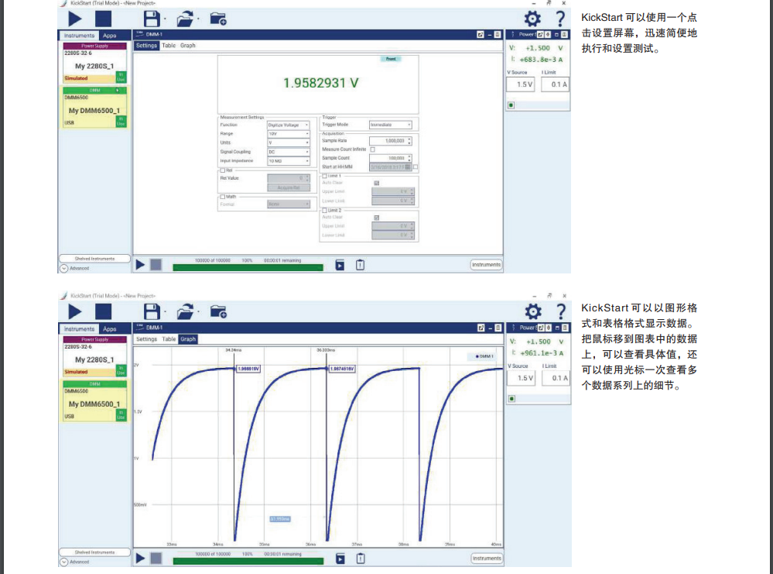Enable the Limit 1 checkbox

coord(324,176)
